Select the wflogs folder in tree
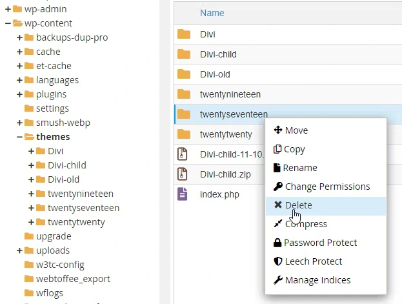Screen dimensions: 402x304 [50, 293]
